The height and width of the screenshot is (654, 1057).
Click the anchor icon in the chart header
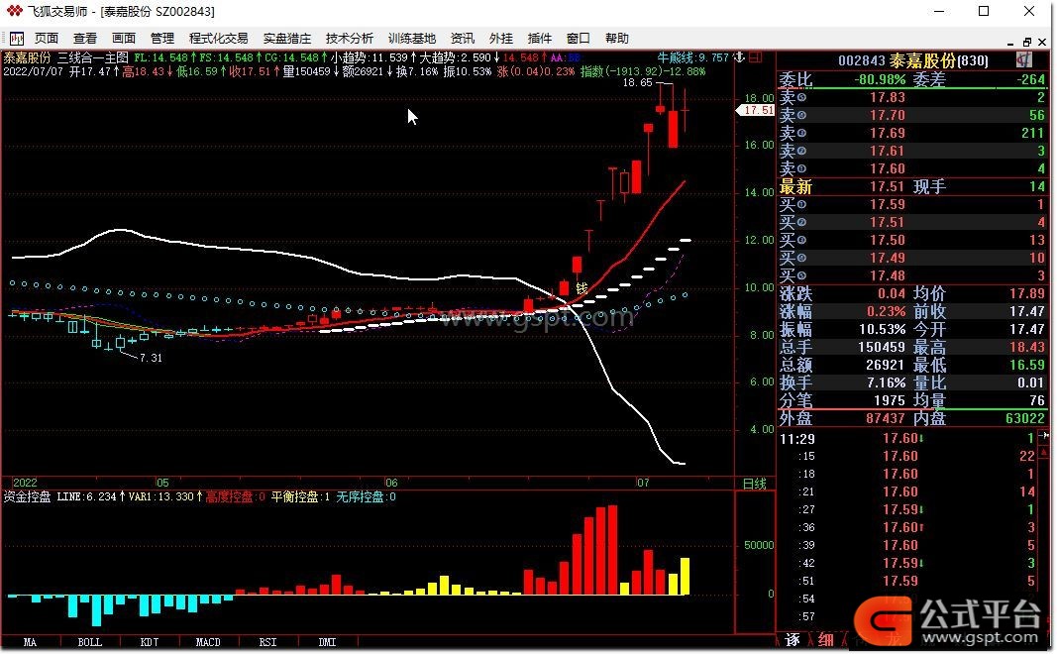739,58
